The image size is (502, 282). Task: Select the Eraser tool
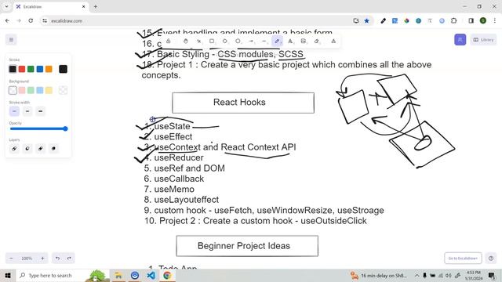click(316, 41)
